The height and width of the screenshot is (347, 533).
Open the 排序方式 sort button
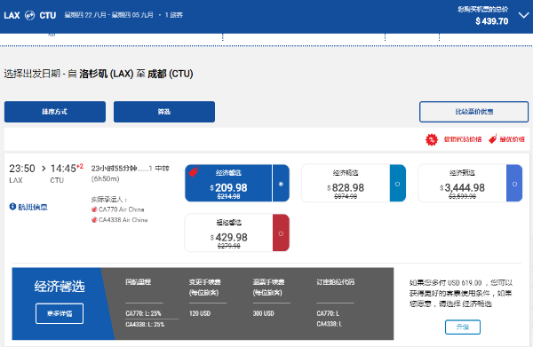pos(55,112)
